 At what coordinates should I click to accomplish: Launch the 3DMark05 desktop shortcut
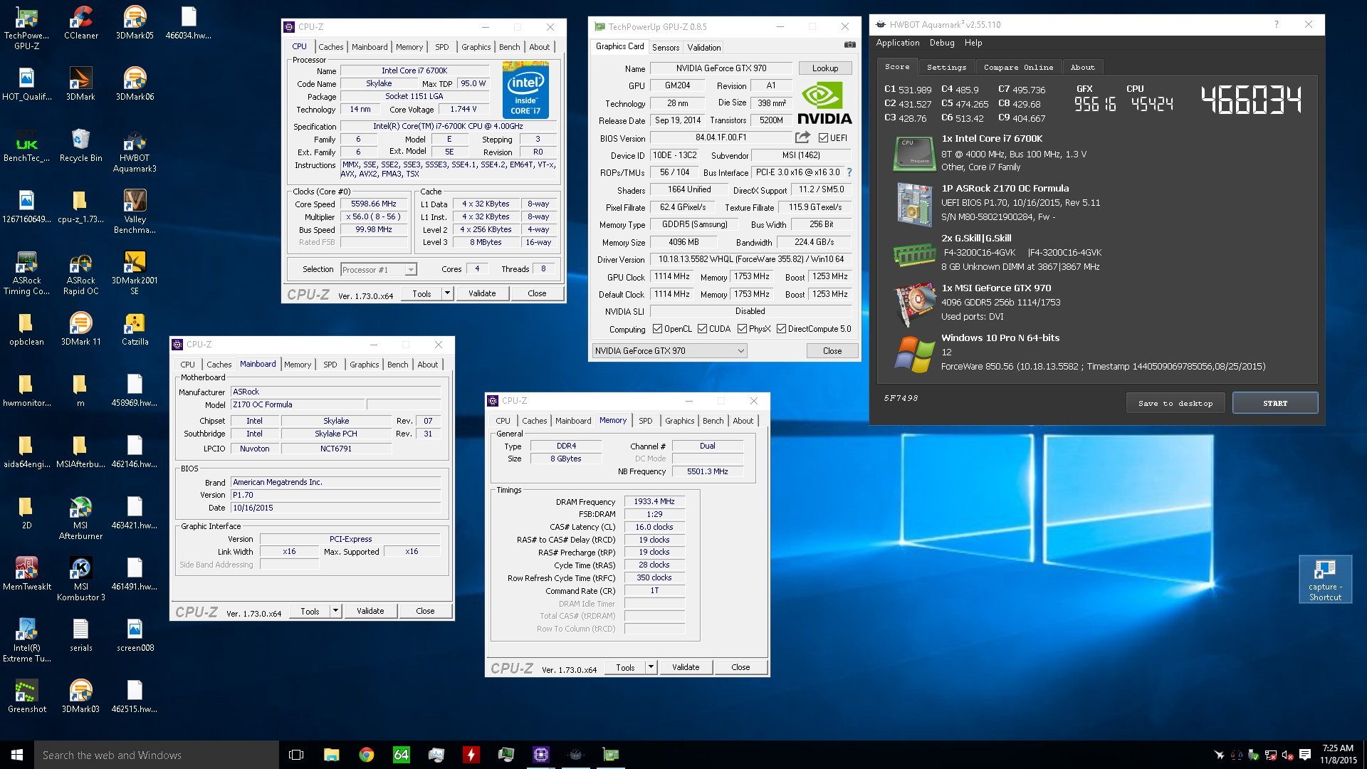click(x=135, y=22)
